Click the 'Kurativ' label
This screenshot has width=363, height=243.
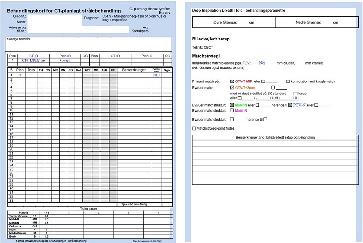(x=165, y=13)
